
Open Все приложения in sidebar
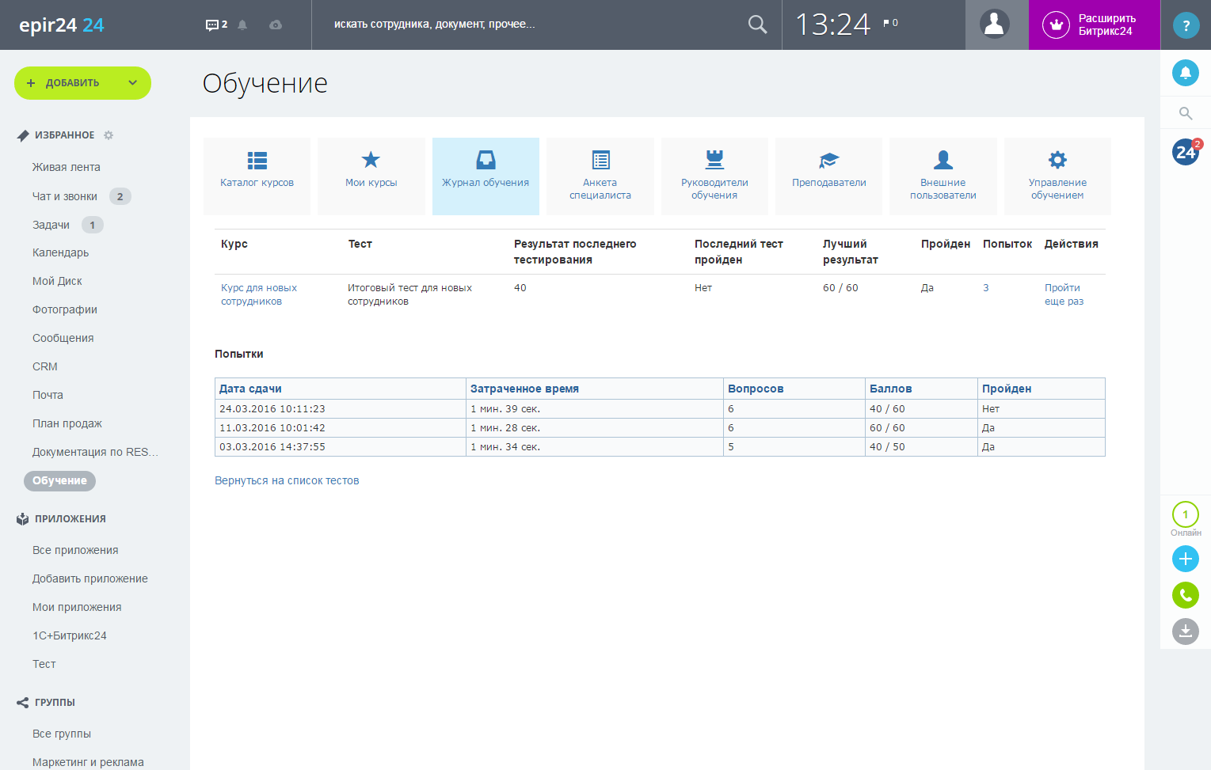[75, 550]
